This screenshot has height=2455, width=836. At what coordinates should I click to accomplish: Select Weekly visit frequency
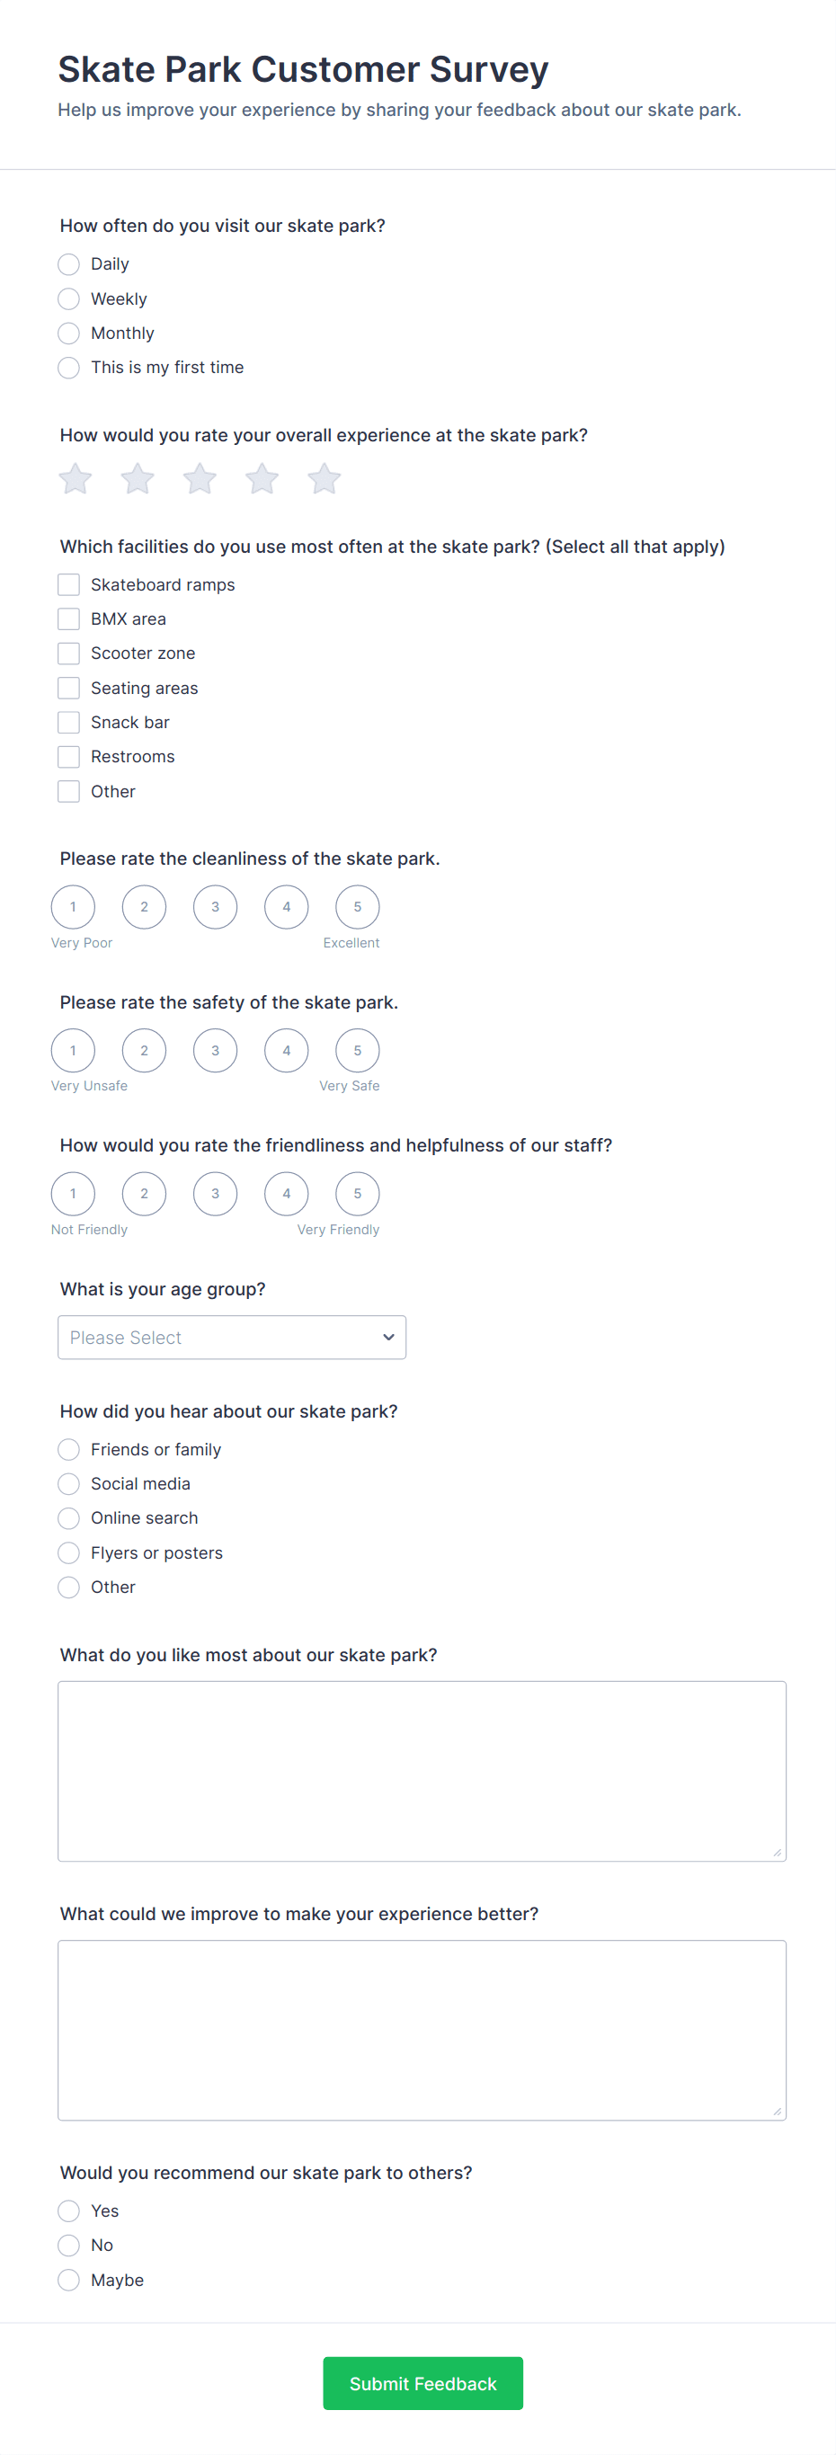point(68,299)
